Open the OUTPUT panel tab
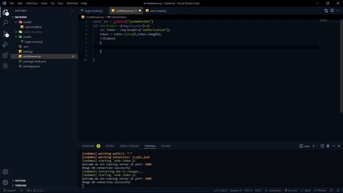343x193 pixels. point(110,146)
